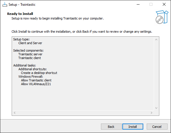Click the 'Allow WLANmaus/Z21' line
The image size is (171, 133).
point(36,84)
